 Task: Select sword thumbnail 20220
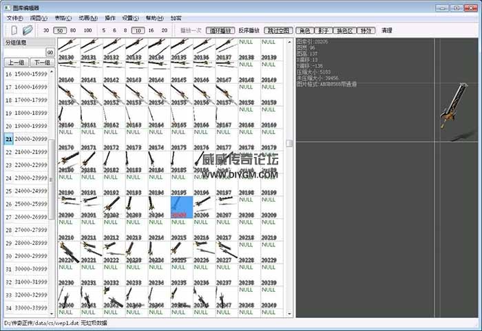pyautogui.click(x=69, y=253)
